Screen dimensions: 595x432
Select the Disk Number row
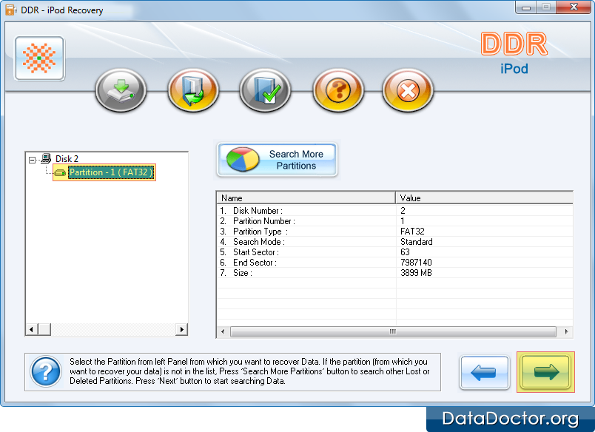tap(394, 211)
